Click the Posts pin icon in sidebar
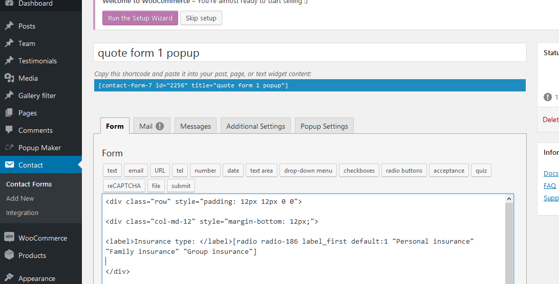This screenshot has height=284, width=559. tap(9, 26)
